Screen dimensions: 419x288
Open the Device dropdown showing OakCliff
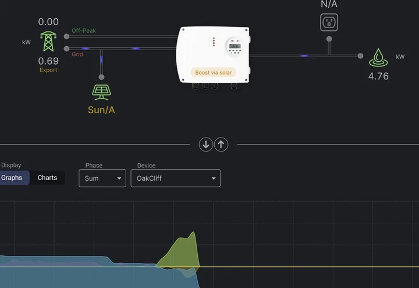click(175, 178)
